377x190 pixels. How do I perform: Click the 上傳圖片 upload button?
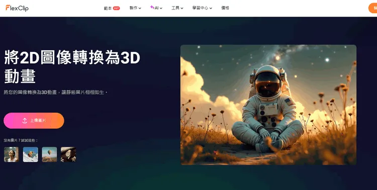pyautogui.click(x=34, y=121)
